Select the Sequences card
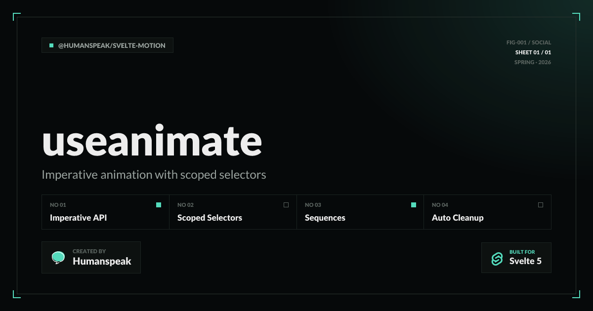This screenshot has height=311, width=593. coord(360,212)
